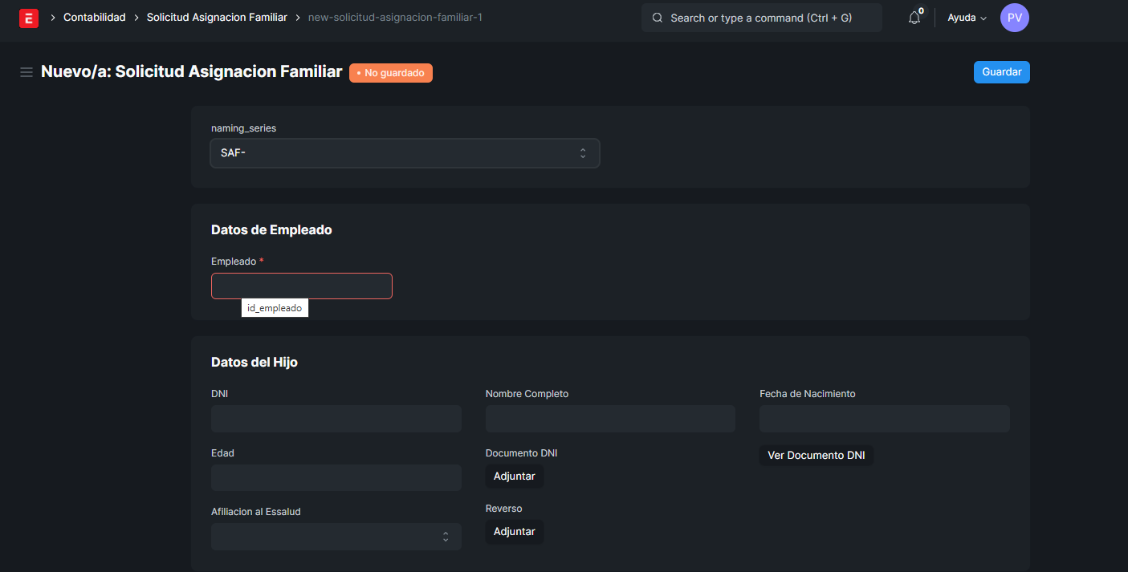Image resolution: width=1128 pixels, height=572 pixels.
Task: Click Adjuntar under Reverso
Action: click(514, 532)
